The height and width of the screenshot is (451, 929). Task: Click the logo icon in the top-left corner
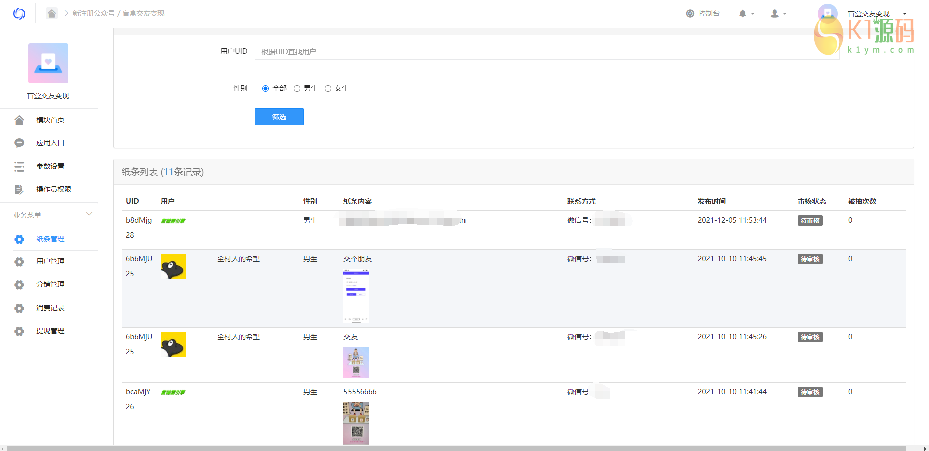coord(19,14)
